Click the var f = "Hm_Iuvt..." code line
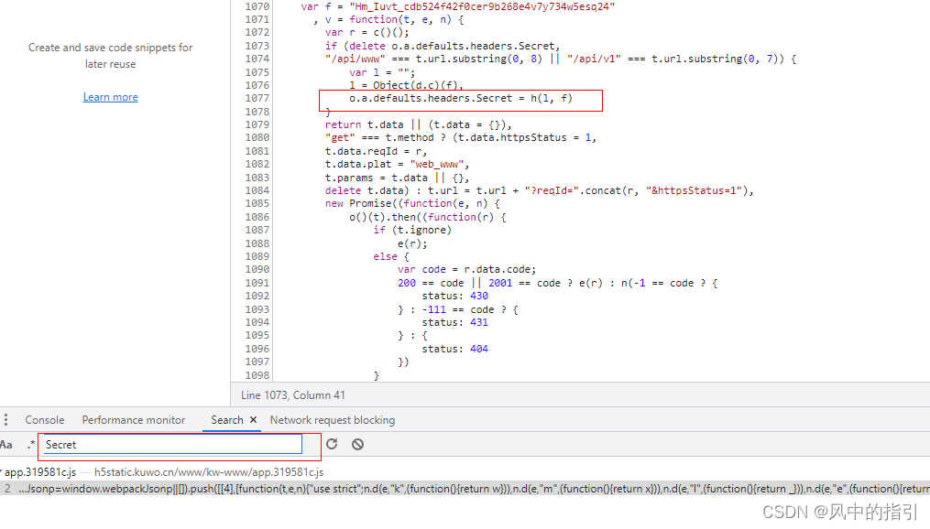 coord(458,6)
